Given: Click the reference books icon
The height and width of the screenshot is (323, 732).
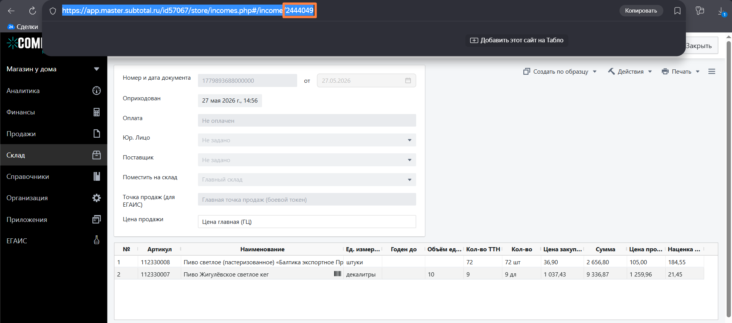Looking at the screenshot, I should (x=97, y=176).
